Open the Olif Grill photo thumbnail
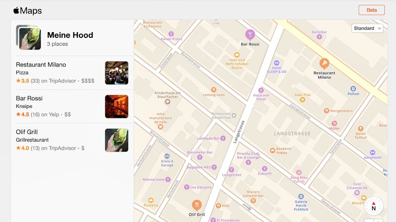The height and width of the screenshot is (222, 396). [117, 140]
